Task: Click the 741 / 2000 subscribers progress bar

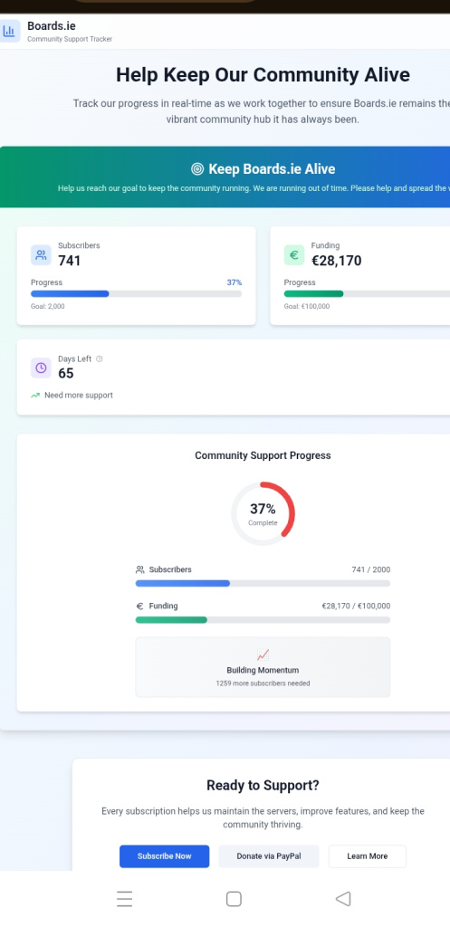Action: click(x=263, y=584)
